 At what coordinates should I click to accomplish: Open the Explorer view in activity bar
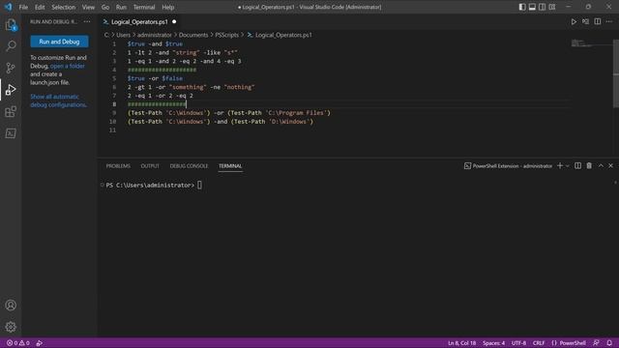pyautogui.click(x=11, y=25)
